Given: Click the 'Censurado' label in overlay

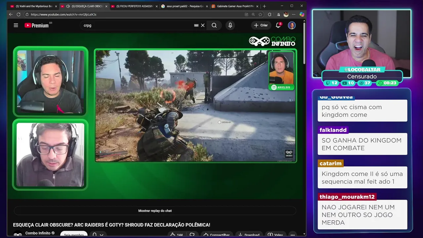Looking at the screenshot, I should click(362, 76).
